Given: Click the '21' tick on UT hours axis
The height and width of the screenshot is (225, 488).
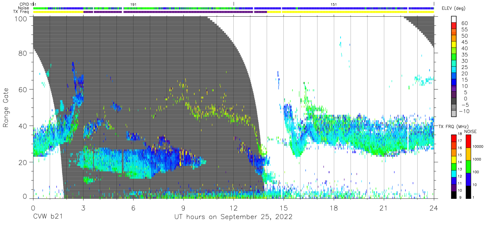Looking at the screenshot, I should click(x=383, y=208).
